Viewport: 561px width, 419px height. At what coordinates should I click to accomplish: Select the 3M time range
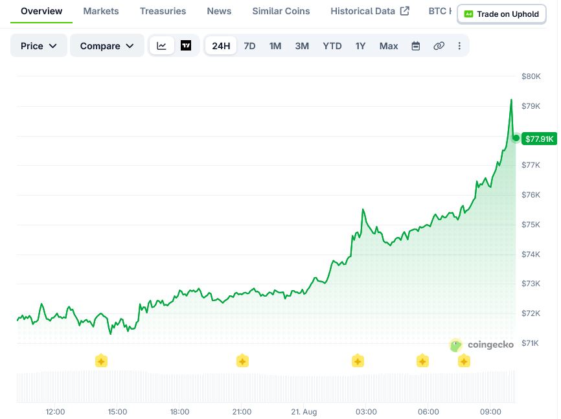(x=302, y=46)
